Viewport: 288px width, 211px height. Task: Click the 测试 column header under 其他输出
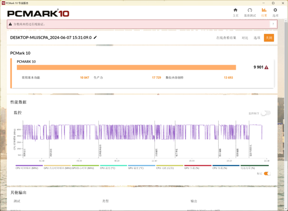[17, 201]
